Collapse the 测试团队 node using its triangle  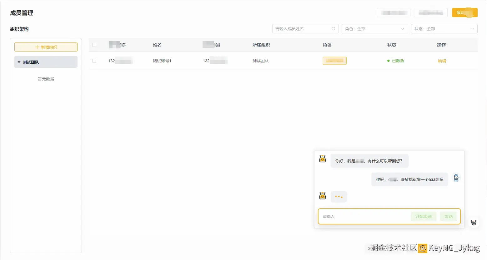19,62
